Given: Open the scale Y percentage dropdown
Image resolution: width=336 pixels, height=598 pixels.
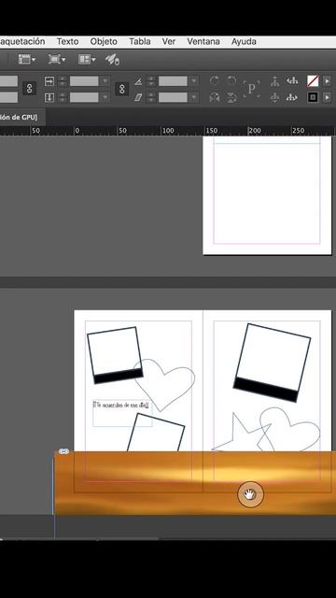Looking at the screenshot, I should pos(105,97).
